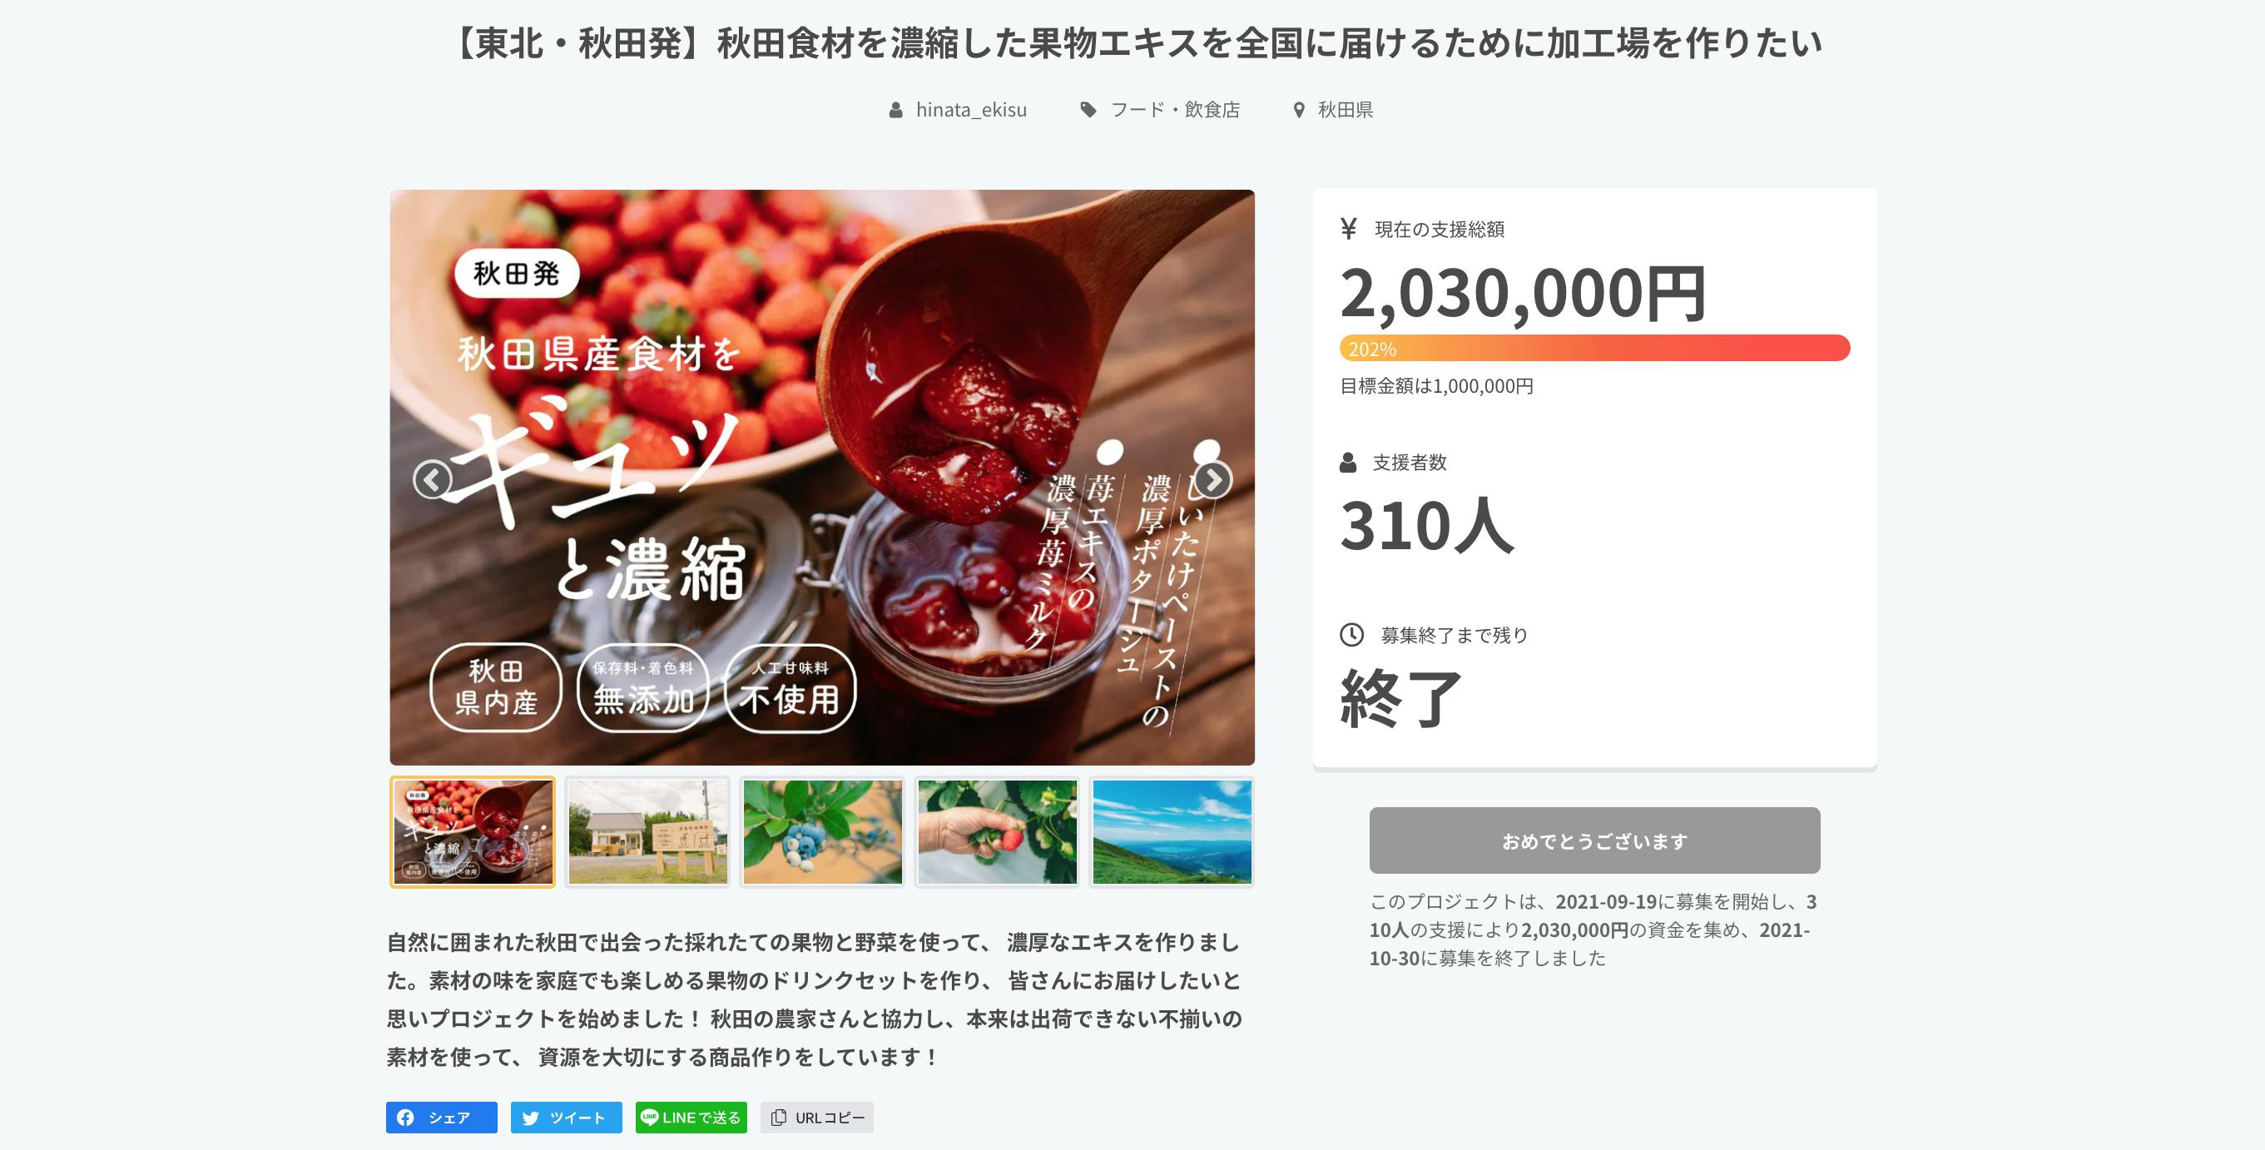2265x1150 pixels.
Task: Click the user profile icon beside hinata_ekisu
Action: tap(895, 110)
